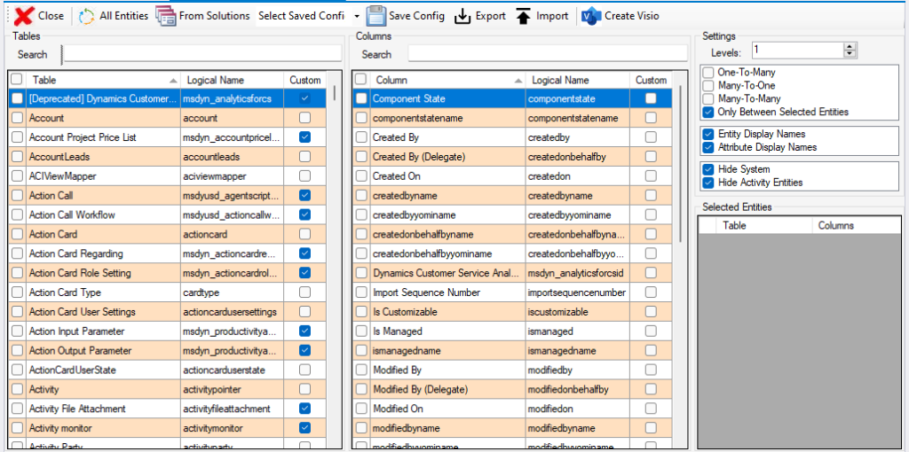This screenshot has height=452, width=909.
Task: Toggle the Hide System checkbox
Action: [x=708, y=169]
